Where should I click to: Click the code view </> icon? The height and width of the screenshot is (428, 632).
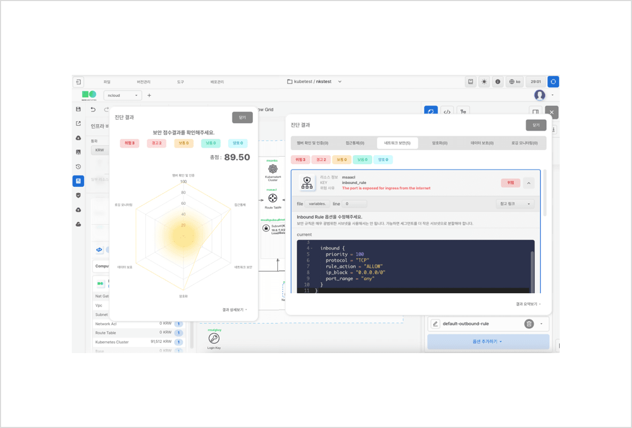(447, 111)
